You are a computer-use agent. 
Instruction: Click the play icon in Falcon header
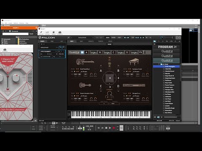143,38
